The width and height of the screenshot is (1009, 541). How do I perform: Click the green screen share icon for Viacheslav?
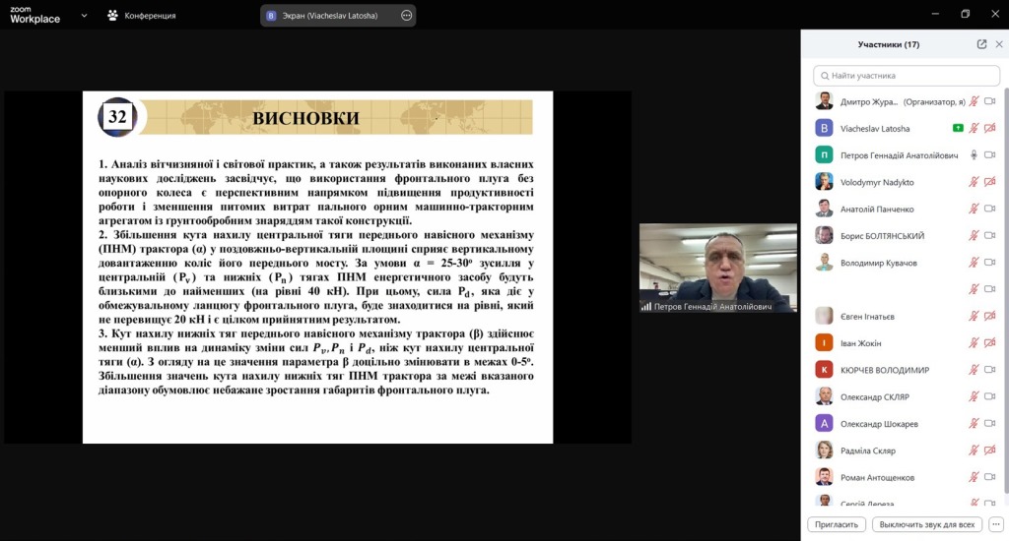(x=957, y=128)
